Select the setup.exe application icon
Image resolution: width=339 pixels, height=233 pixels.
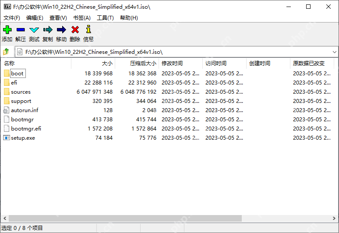(7, 138)
